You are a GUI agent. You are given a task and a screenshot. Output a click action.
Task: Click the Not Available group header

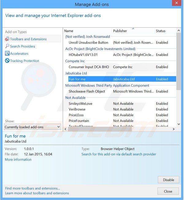coord(75,98)
